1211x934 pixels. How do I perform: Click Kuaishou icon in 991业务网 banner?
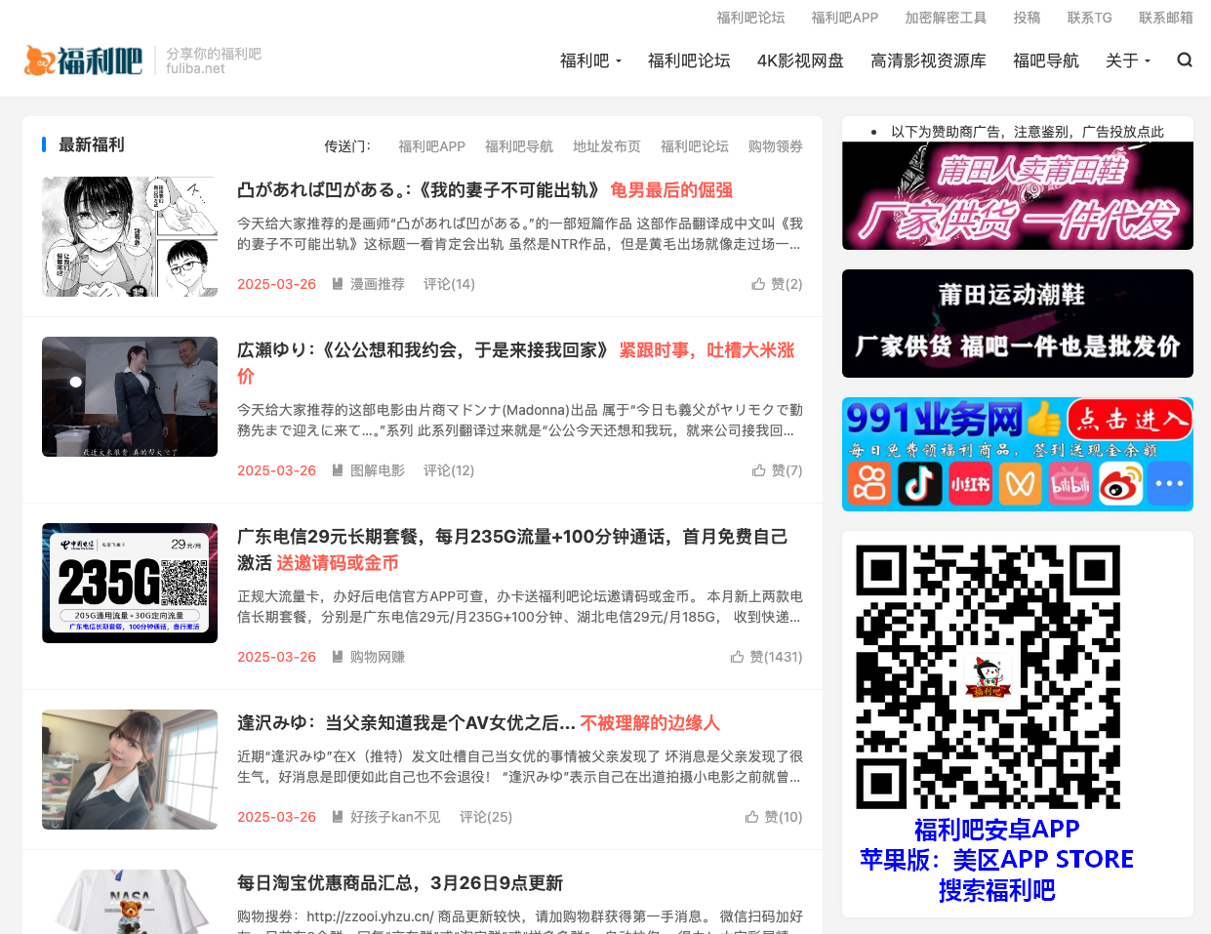click(x=868, y=483)
